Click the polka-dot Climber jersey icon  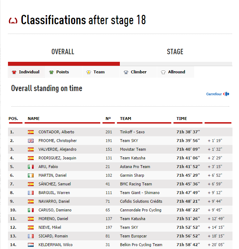point(126,72)
